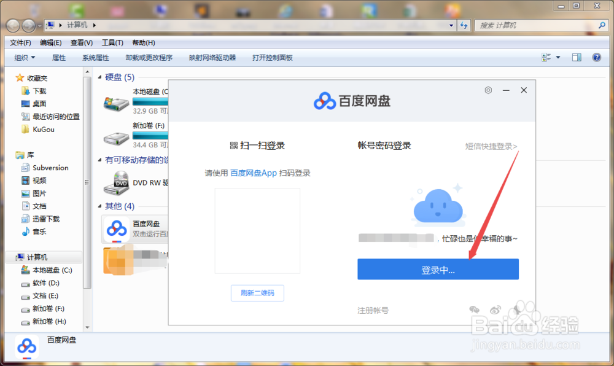Image resolution: width=614 pixels, height=366 pixels.
Task: Collapse the 其他 (4) group
Action: coord(99,206)
